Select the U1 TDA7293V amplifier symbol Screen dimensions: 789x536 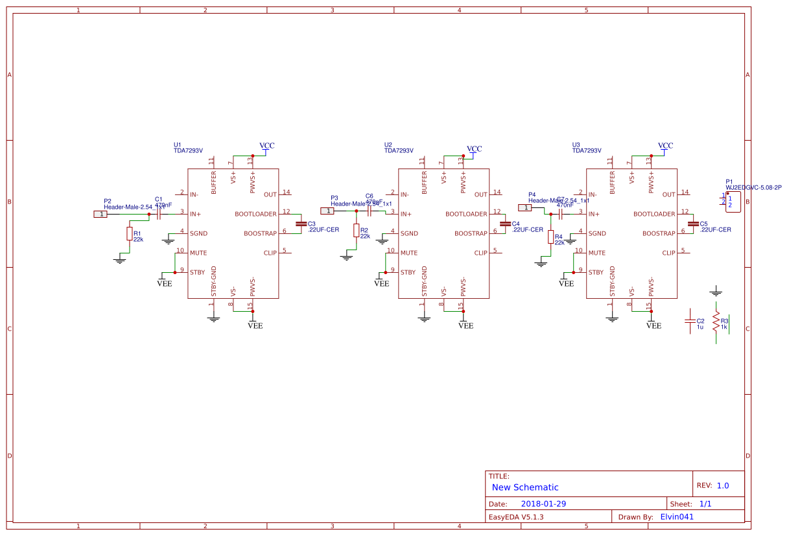click(x=232, y=233)
